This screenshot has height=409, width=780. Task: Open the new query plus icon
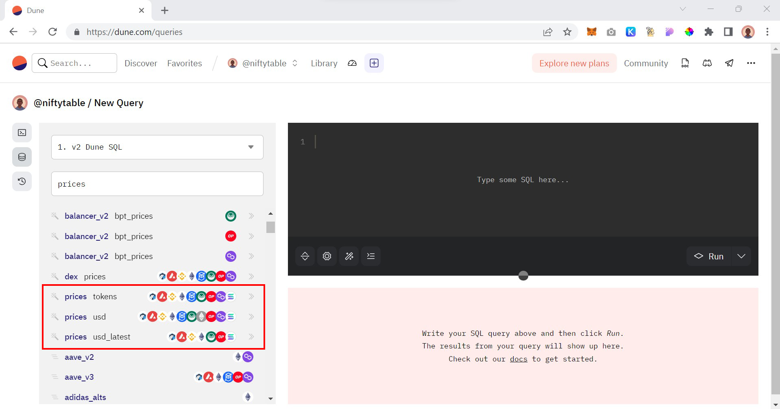point(374,63)
